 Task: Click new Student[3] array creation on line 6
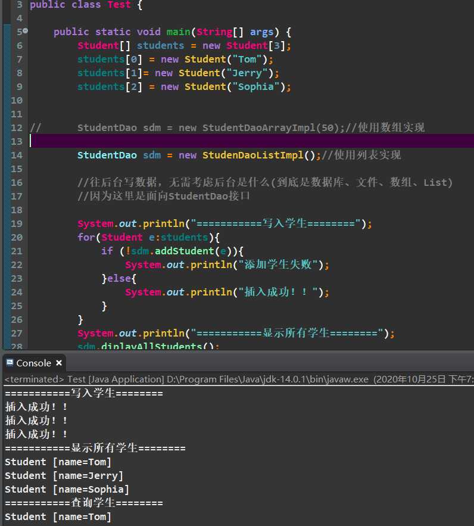tap(244, 46)
